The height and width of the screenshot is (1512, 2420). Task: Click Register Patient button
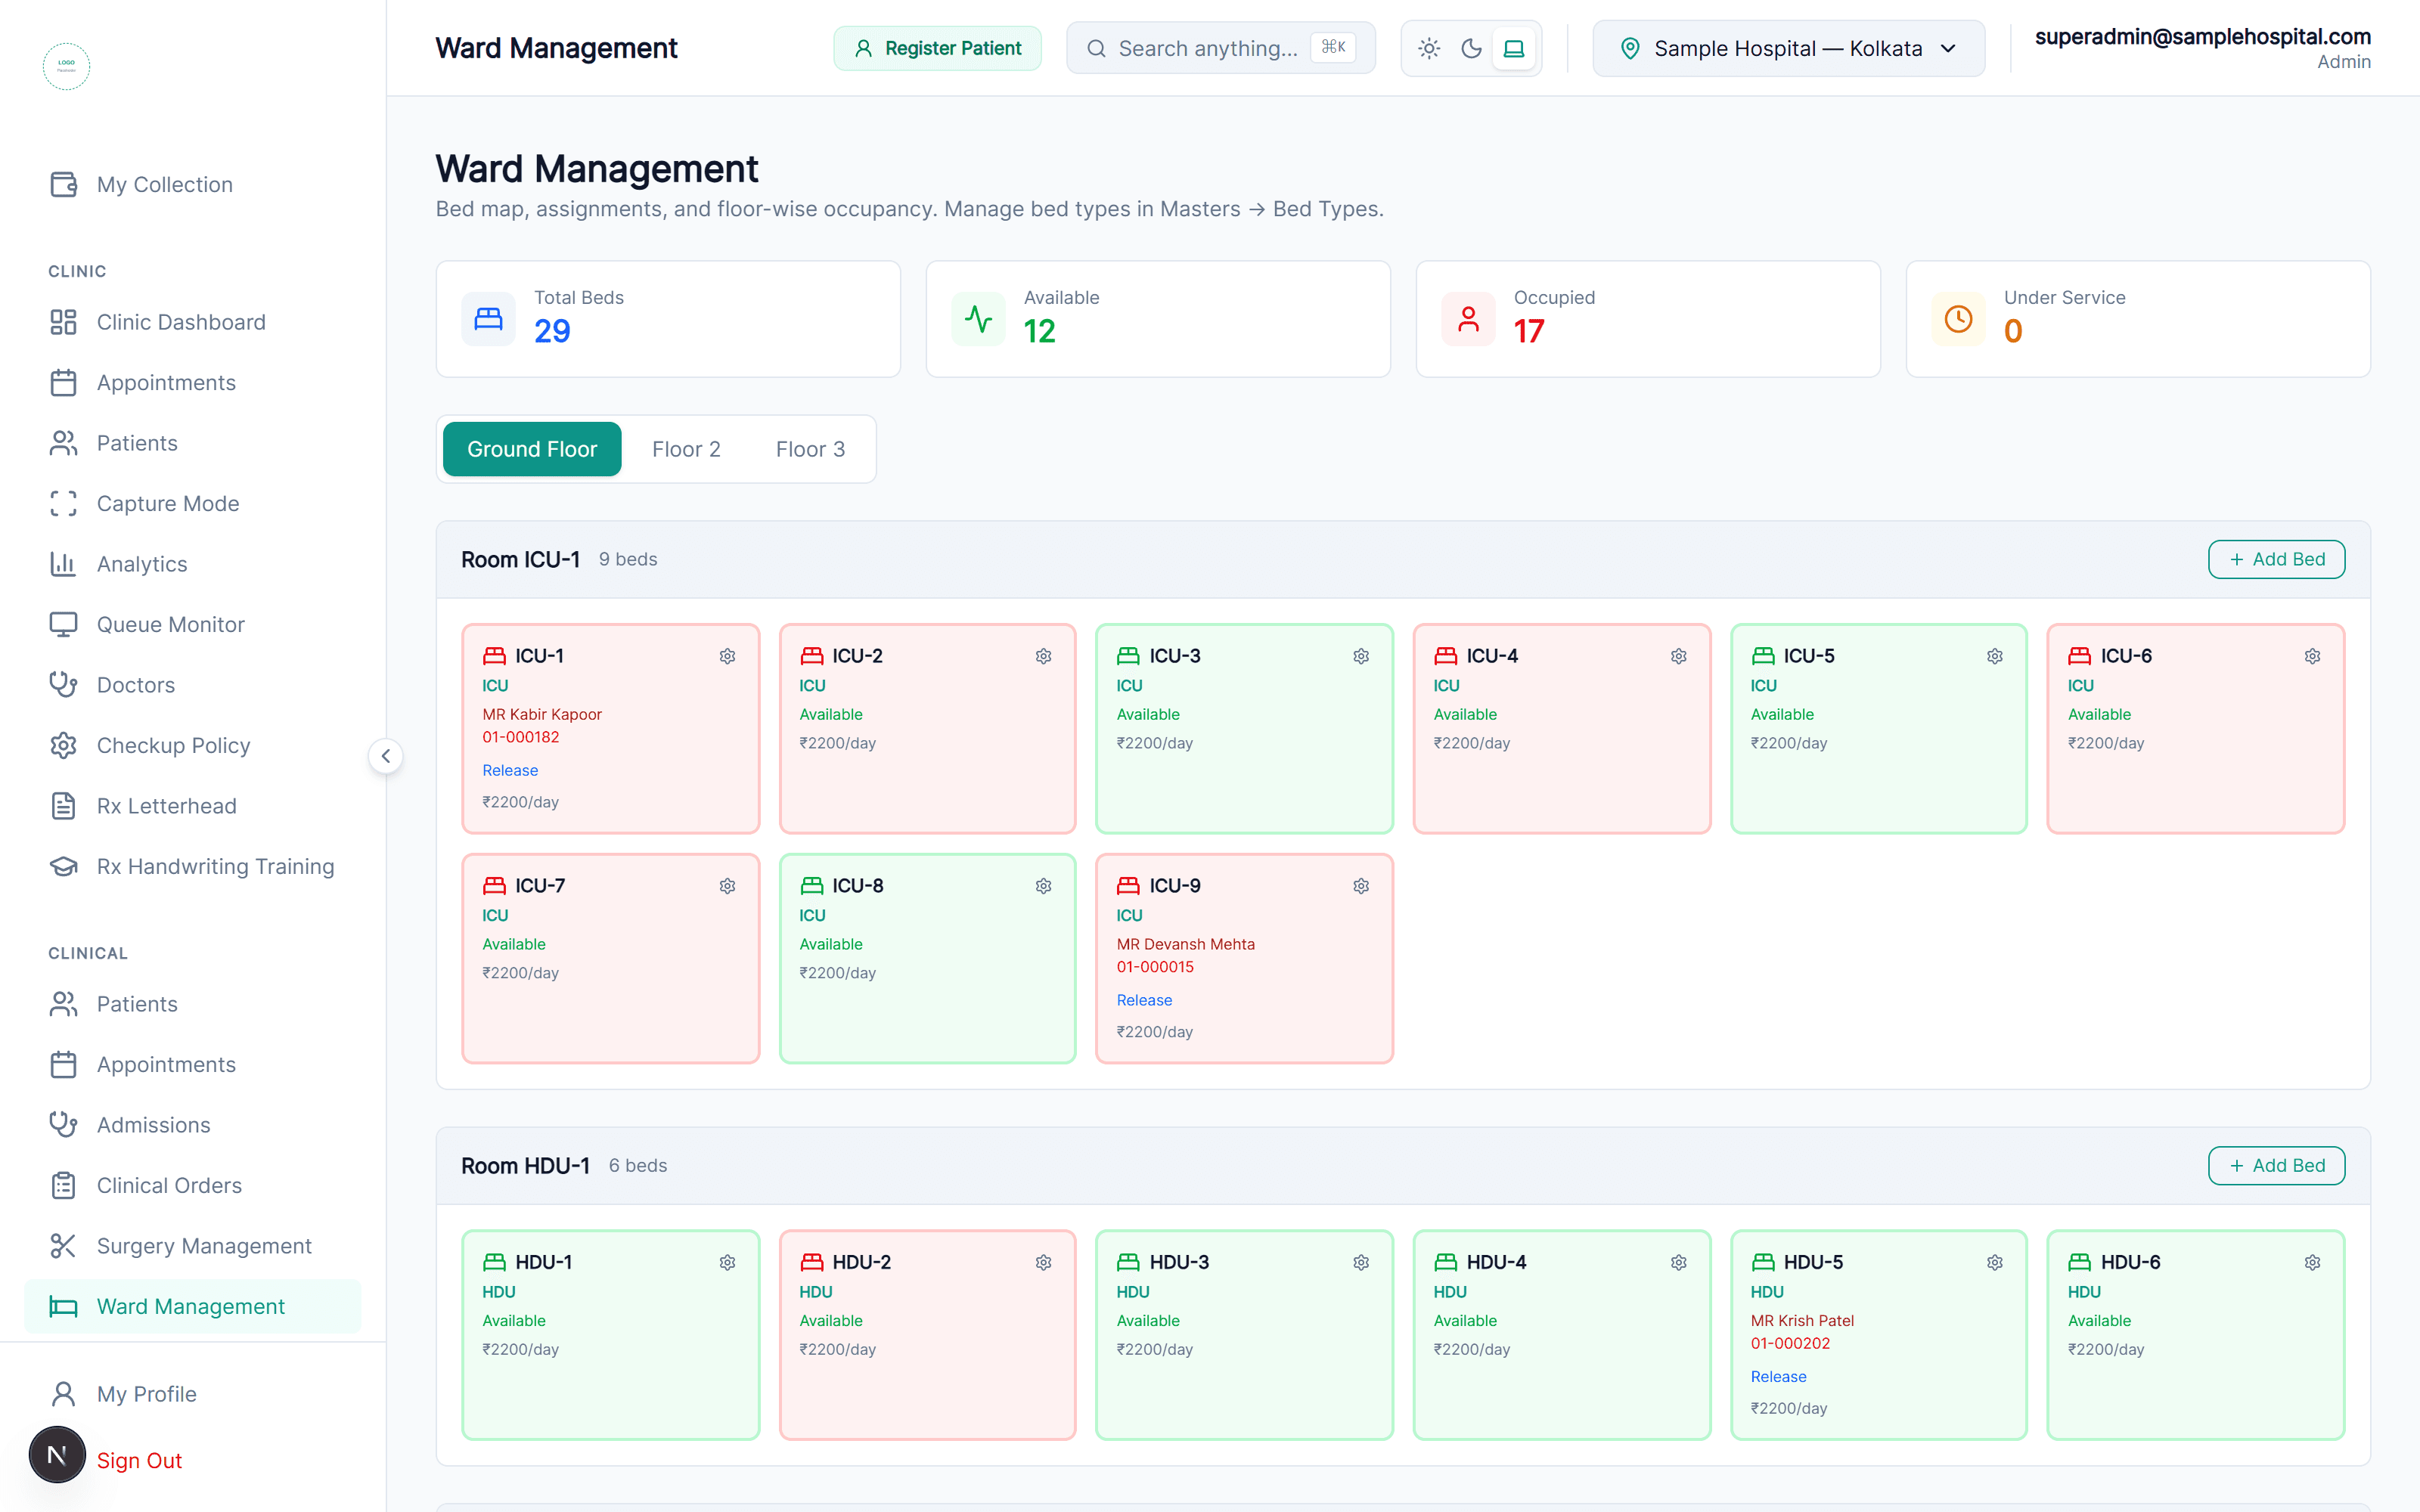pyautogui.click(x=937, y=48)
